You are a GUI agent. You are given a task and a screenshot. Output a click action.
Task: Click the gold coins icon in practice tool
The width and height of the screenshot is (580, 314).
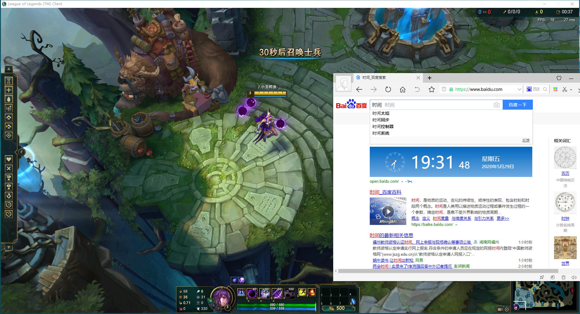pos(9,108)
